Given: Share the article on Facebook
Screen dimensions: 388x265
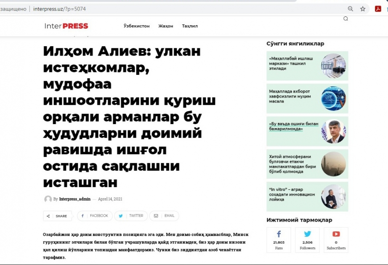Looking at the screenshot, I should tap(95, 216).
